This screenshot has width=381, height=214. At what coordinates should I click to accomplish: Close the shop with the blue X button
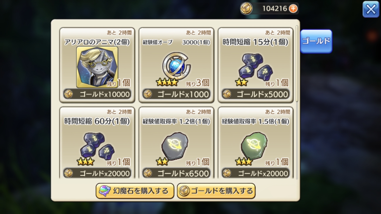pyautogui.click(x=371, y=9)
